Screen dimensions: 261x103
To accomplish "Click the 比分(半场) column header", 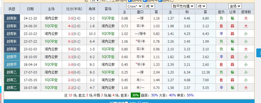I will click(x=74, y=9).
